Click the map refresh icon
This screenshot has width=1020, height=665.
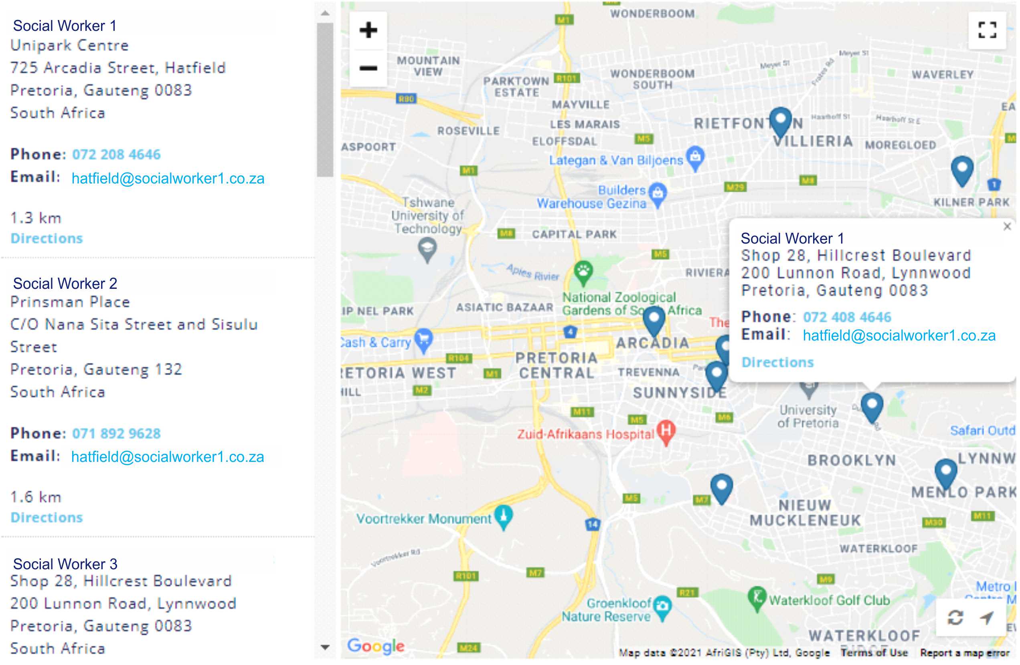[x=955, y=617]
